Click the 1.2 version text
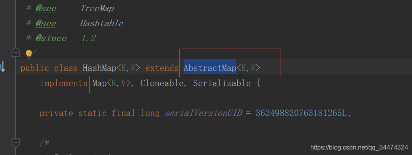The width and height of the screenshot is (412, 155). pos(88,39)
